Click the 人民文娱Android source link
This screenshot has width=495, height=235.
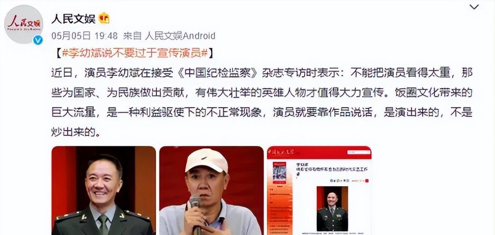pyautogui.click(x=180, y=36)
